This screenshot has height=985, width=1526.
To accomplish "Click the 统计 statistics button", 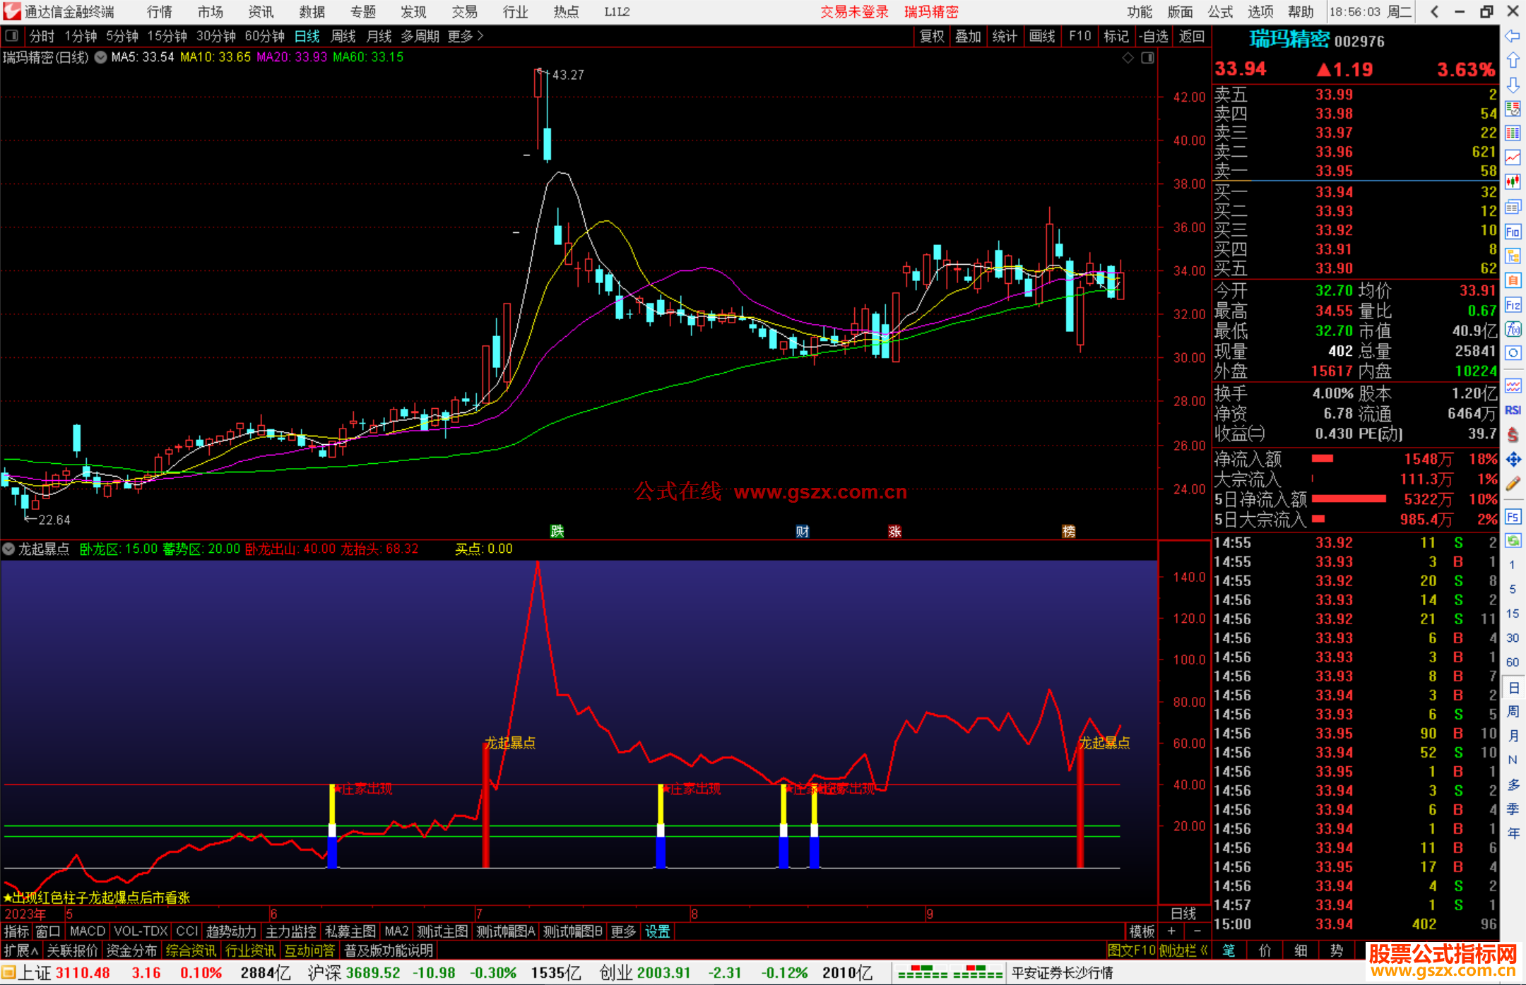I will point(1005,36).
